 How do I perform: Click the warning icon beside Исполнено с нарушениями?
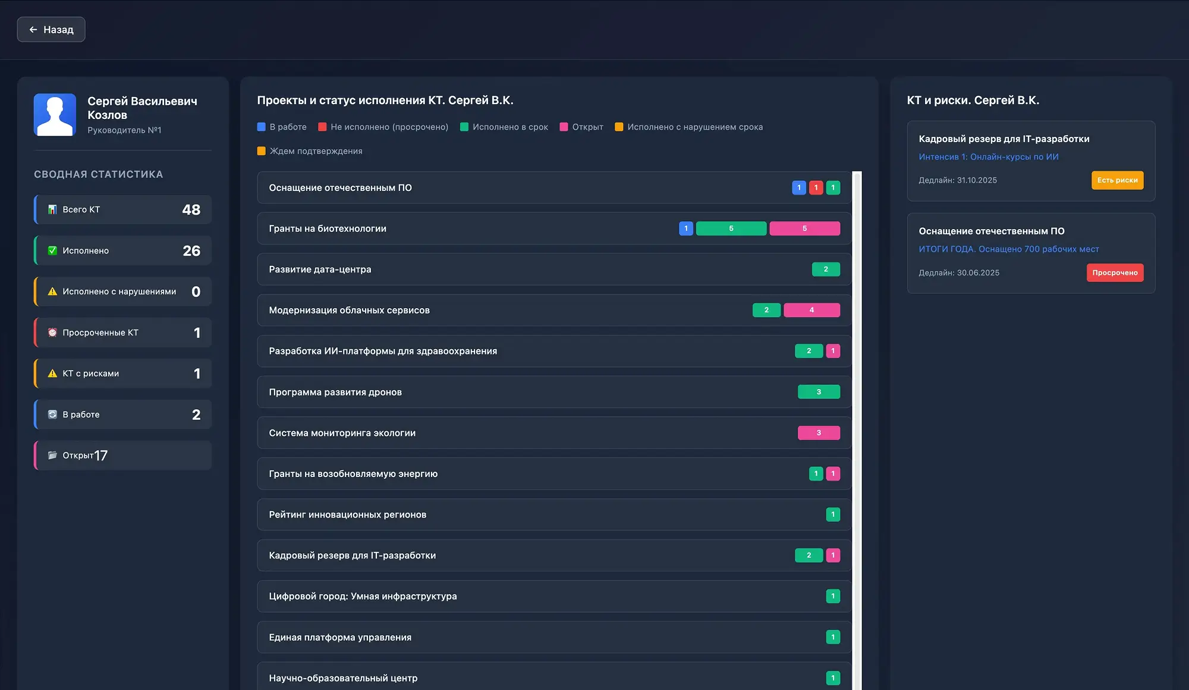click(x=52, y=291)
